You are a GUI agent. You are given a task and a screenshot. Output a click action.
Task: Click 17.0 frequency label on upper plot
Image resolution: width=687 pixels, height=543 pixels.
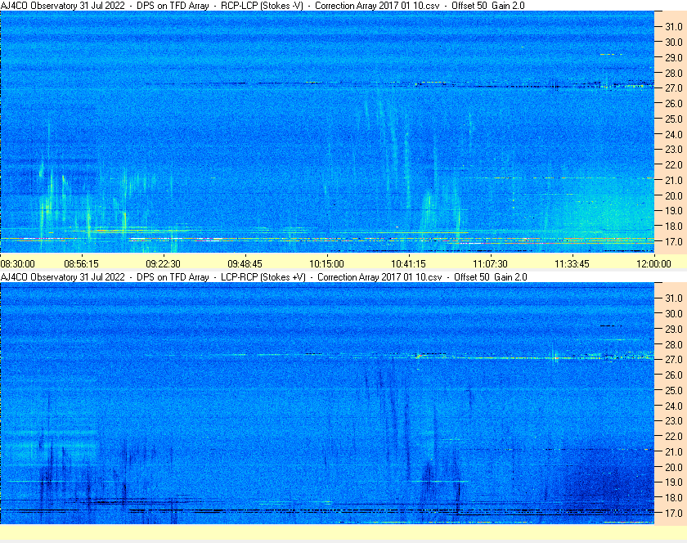(x=674, y=241)
